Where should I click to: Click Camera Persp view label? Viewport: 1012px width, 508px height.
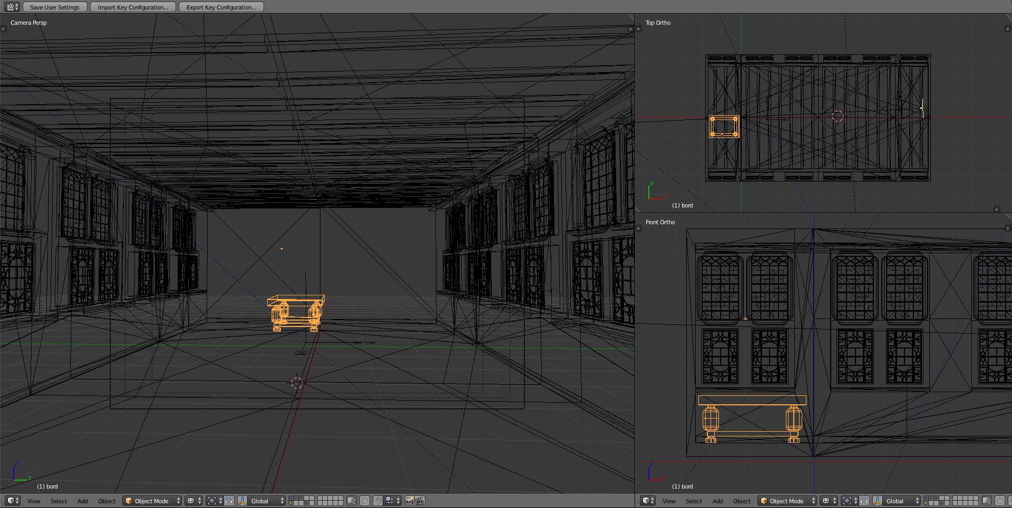pos(28,23)
